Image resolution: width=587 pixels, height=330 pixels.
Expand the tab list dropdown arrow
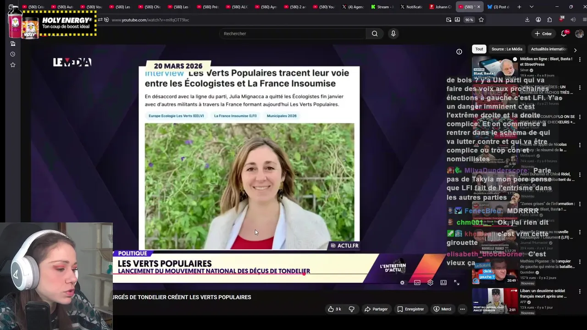pyautogui.click(x=532, y=7)
